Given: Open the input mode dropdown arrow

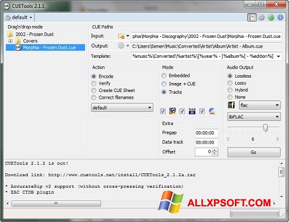Looking at the screenshot, I should [x=128, y=36].
